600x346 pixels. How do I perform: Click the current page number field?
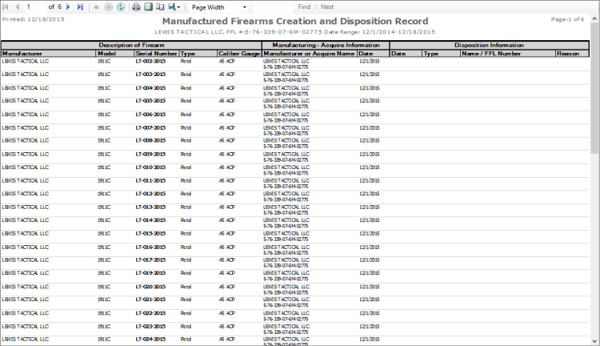pos(35,7)
